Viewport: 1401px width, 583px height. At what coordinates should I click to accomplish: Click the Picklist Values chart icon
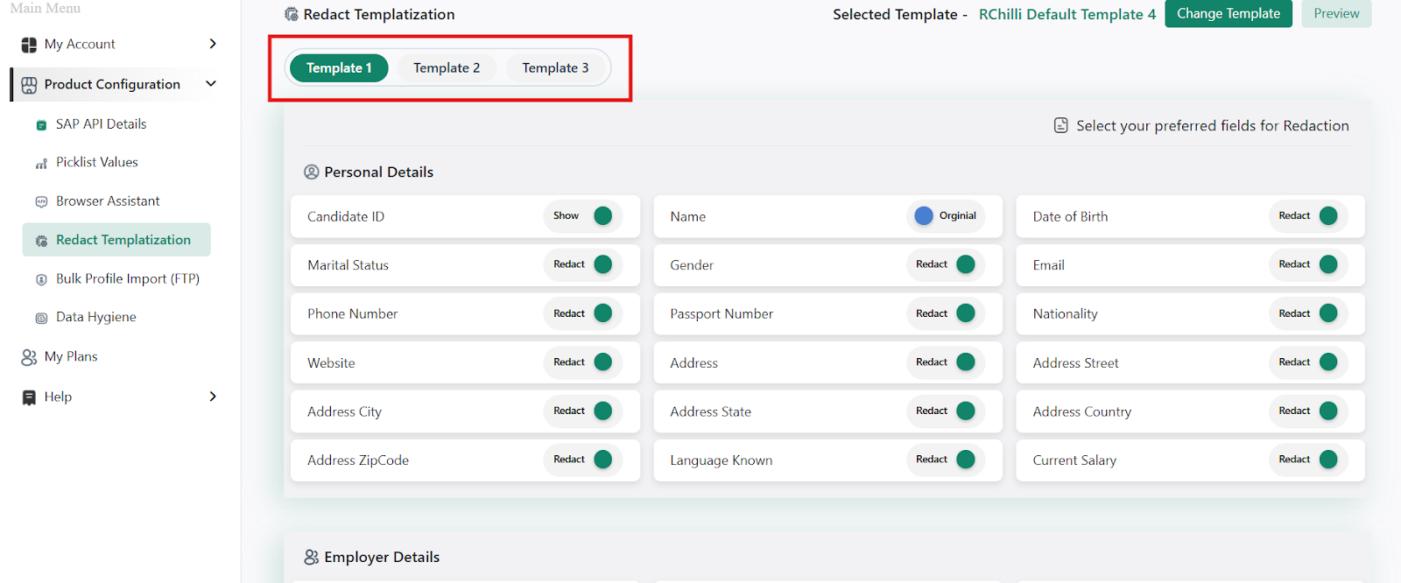(41, 164)
